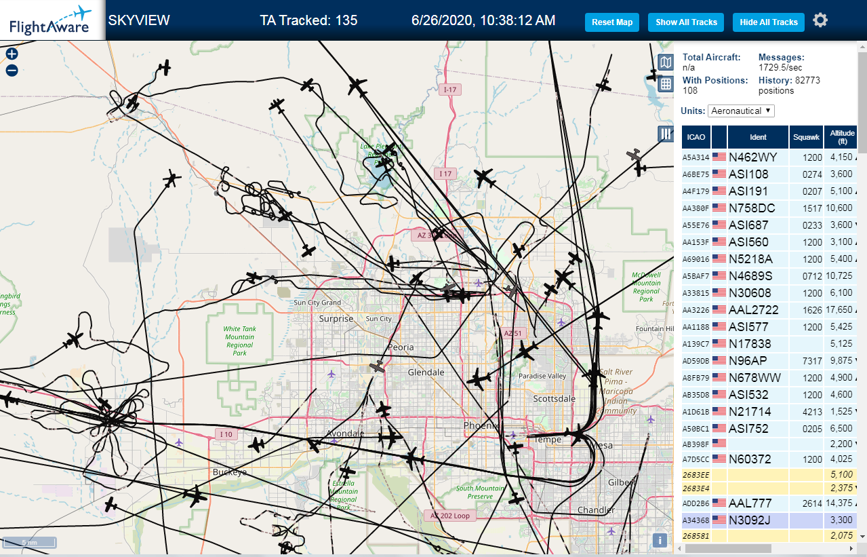Screen dimensions: 867x557
Task: Click the vertical scrollbar of sidebar
Action: point(862,102)
